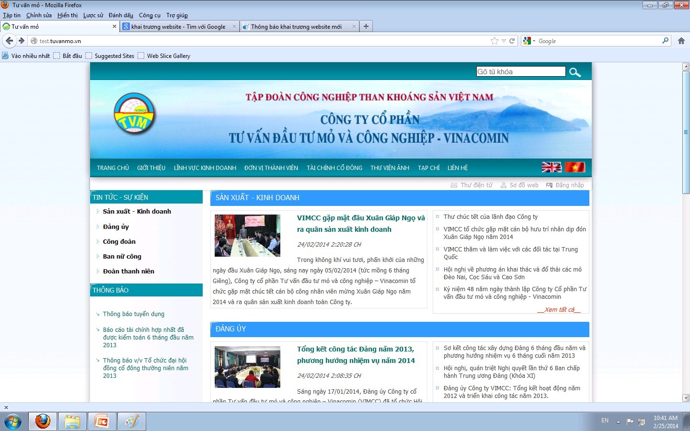Open 'Thông báo tuyển dụng' notice
690x431 pixels.
[x=134, y=314]
